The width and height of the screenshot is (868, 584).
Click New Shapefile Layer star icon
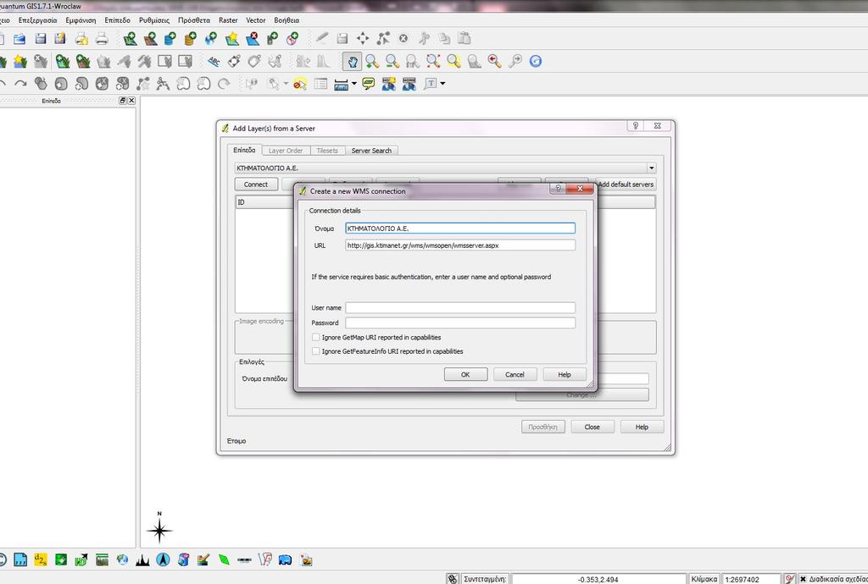(232, 39)
